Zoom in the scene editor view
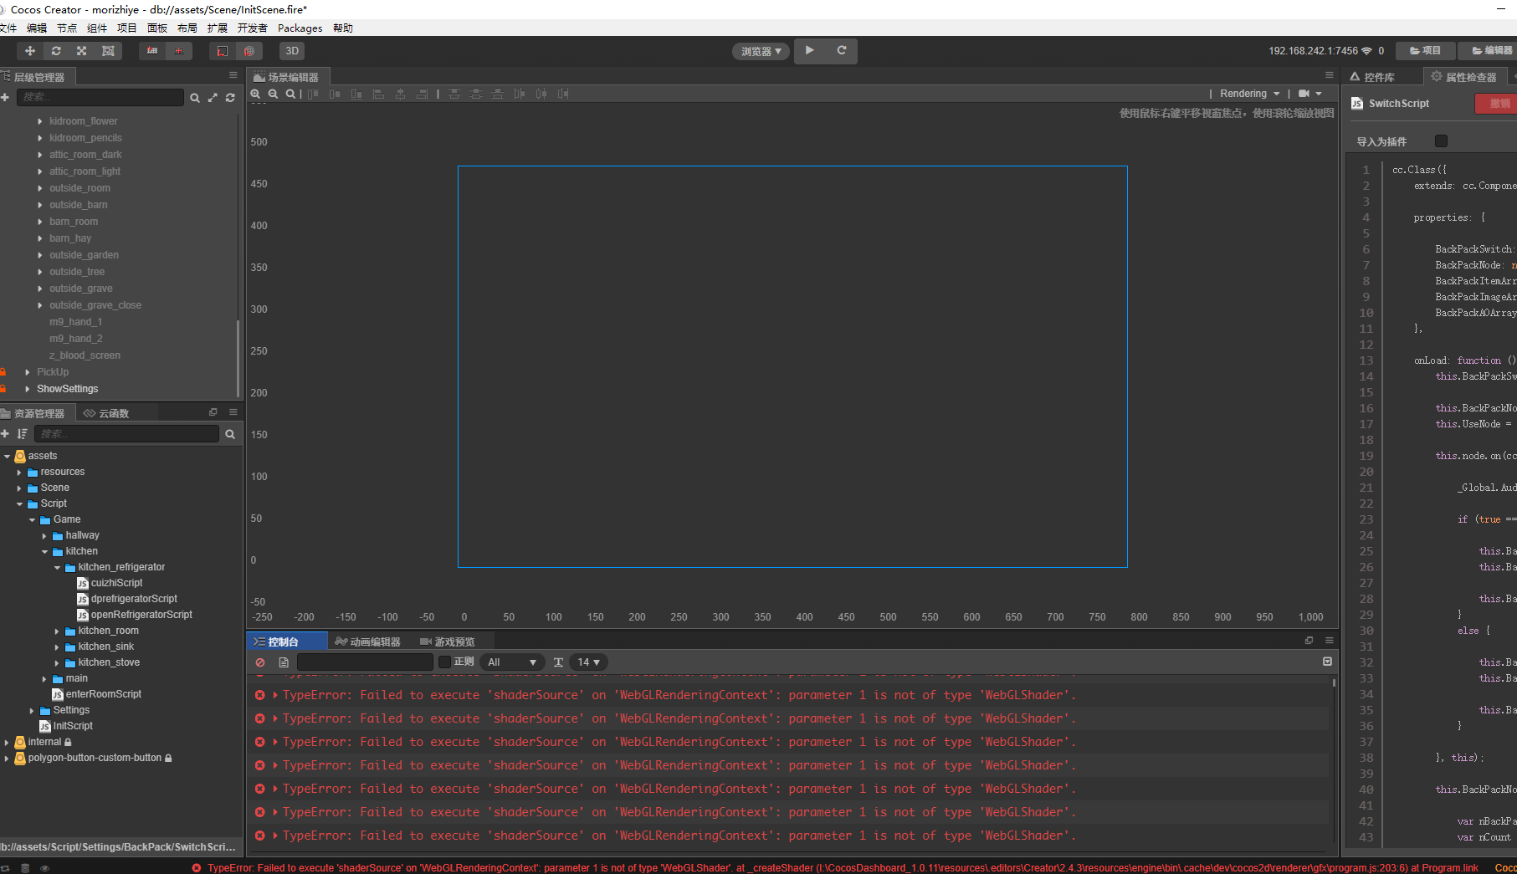Screen dimensions: 1517x874 pos(255,94)
